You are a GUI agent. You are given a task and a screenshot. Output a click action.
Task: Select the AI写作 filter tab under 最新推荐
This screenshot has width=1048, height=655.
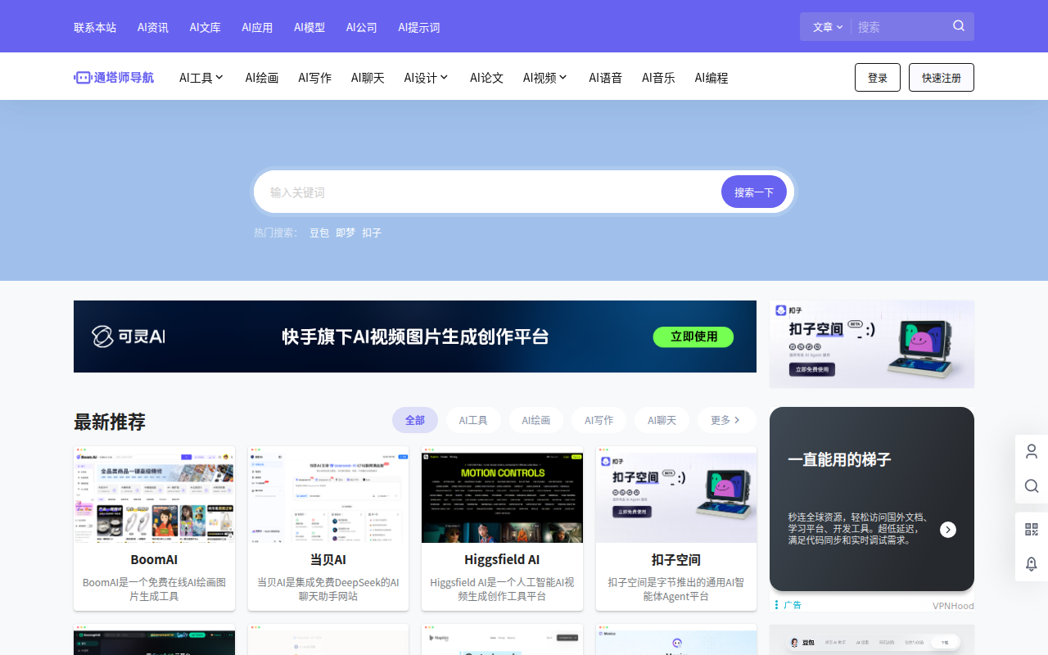[599, 420]
